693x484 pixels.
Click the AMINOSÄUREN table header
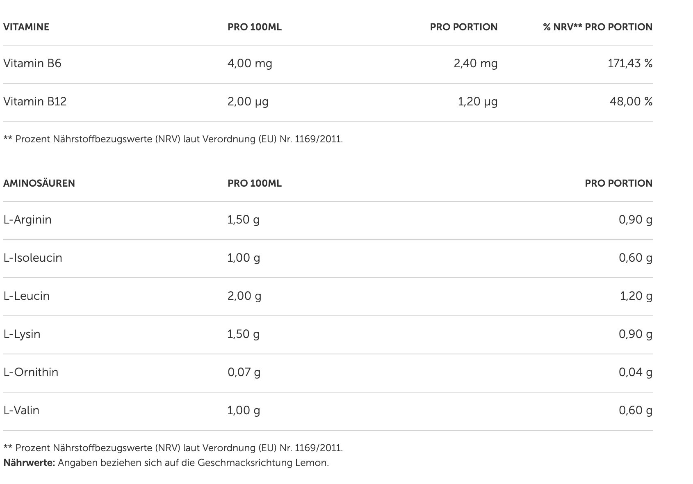[39, 183]
